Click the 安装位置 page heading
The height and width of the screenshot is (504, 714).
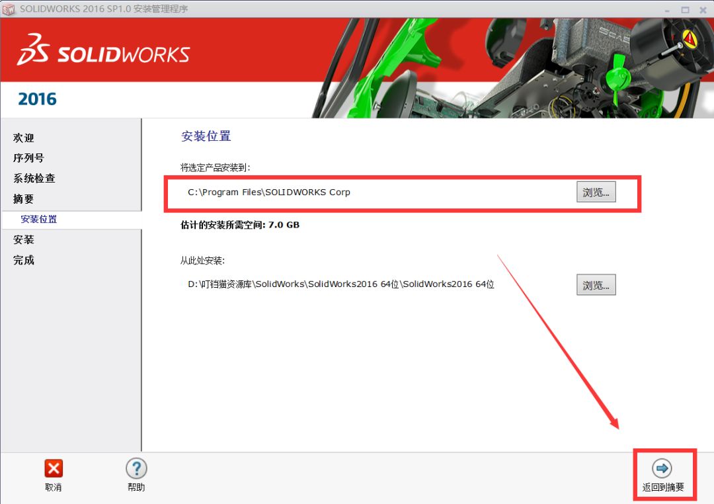206,136
